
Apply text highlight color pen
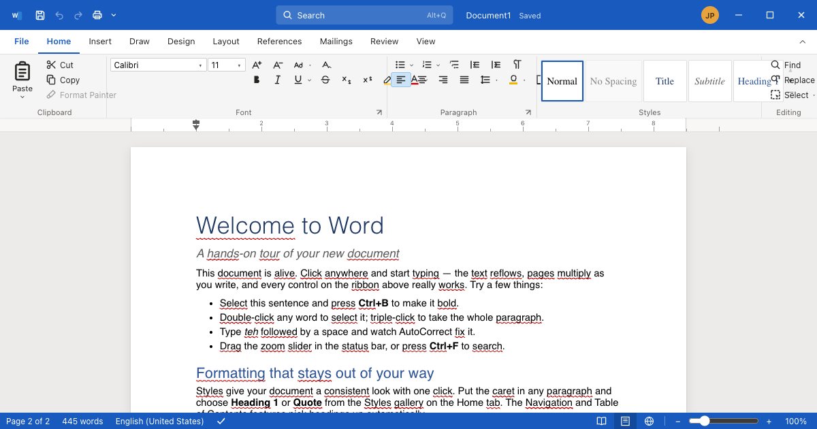pos(387,80)
